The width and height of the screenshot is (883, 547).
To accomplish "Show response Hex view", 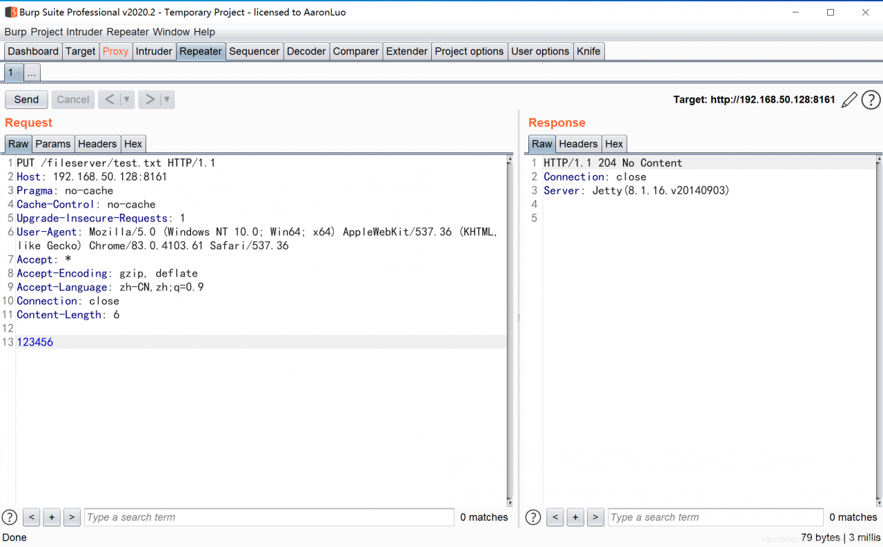I will coord(613,143).
